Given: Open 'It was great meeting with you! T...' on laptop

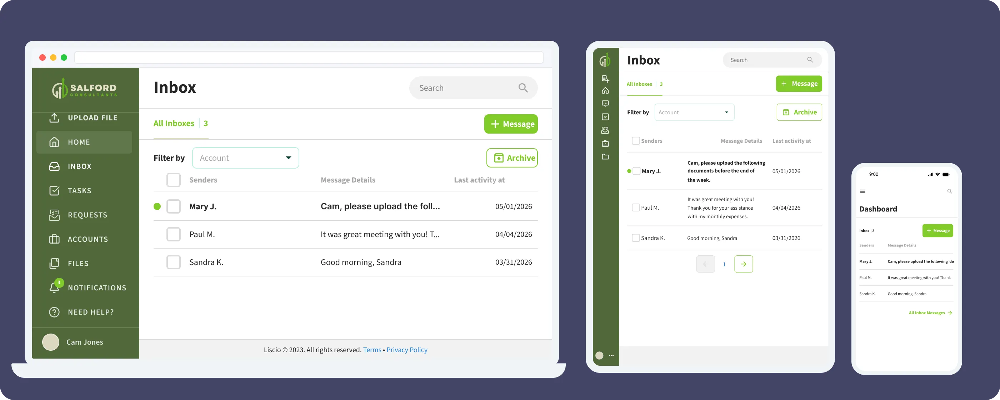Looking at the screenshot, I should pyautogui.click(x=380, y=234).
